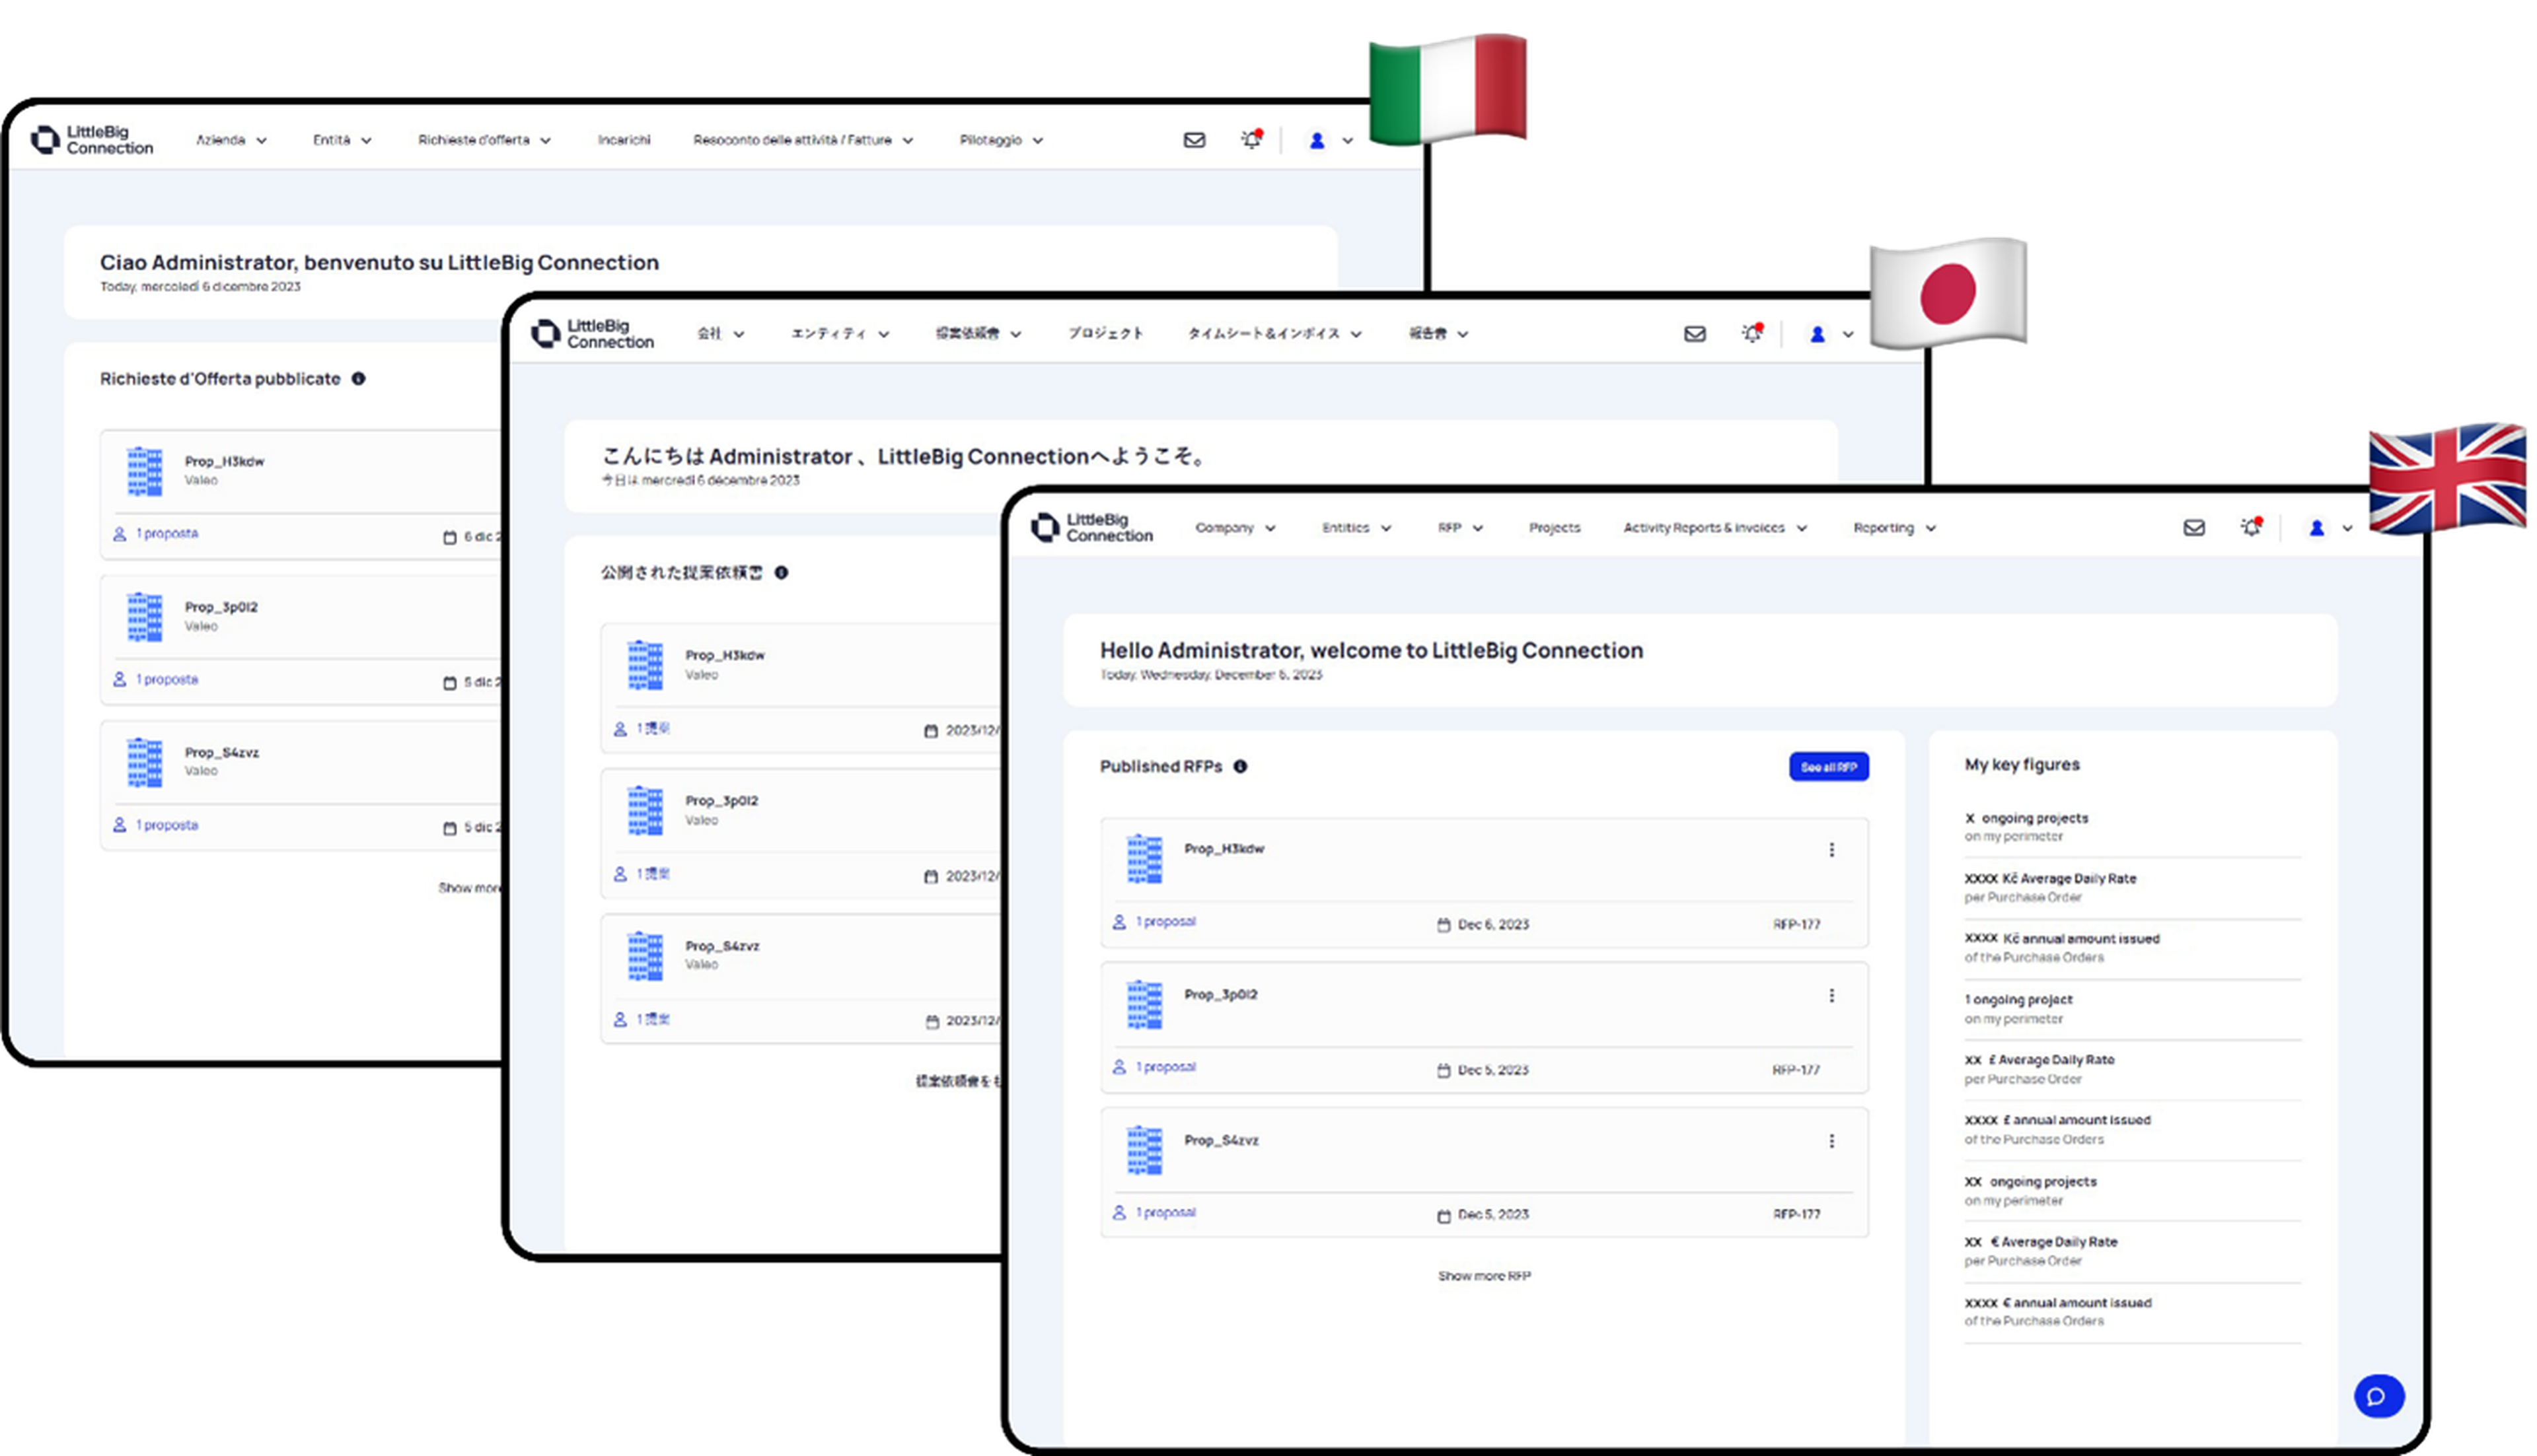Click building icon of Prop_S4zvz in Italian window
The width and height of the screenshot is (2537, 1456).
pyautogui.click(x=144, y=762)
